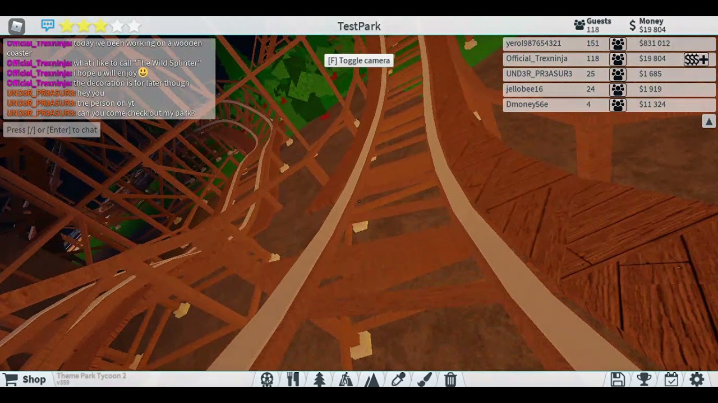
Task: Open the calendar checklist icon
Action: click(671, 379)
